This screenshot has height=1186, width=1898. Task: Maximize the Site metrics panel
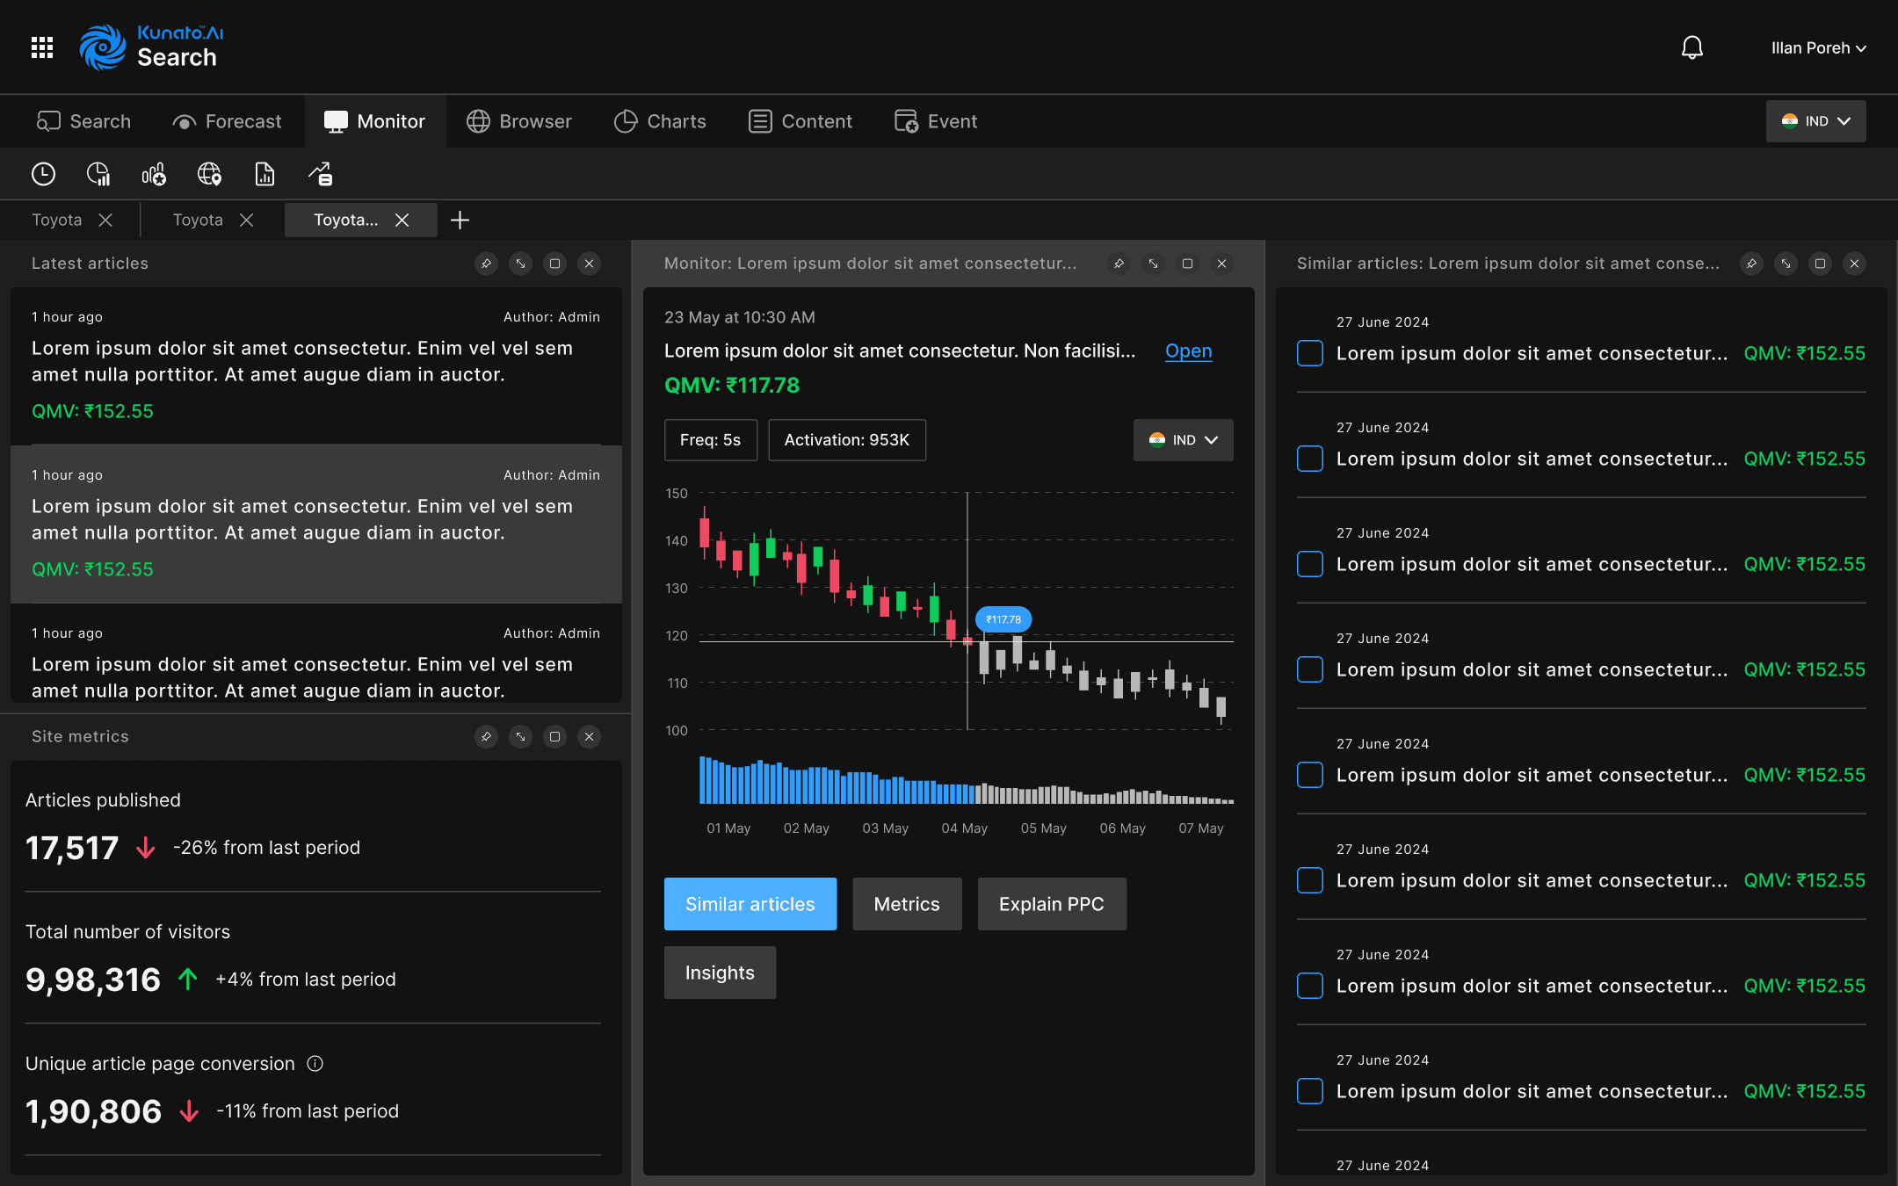554,736
